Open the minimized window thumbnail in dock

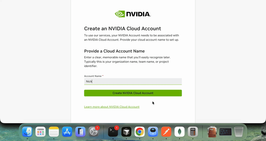coord(225,132)
